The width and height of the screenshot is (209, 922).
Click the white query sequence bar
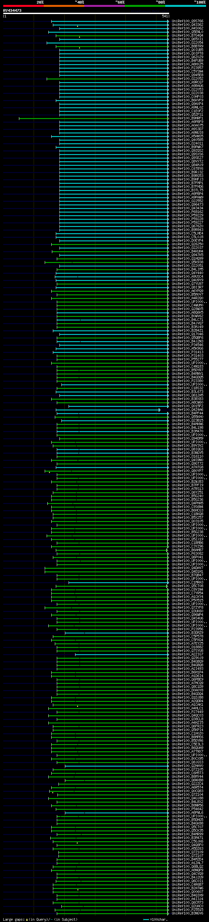click(86, 13)
